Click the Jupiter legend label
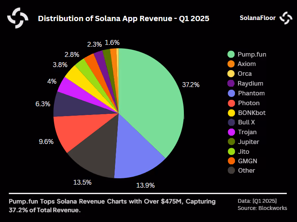 [249, 142]
